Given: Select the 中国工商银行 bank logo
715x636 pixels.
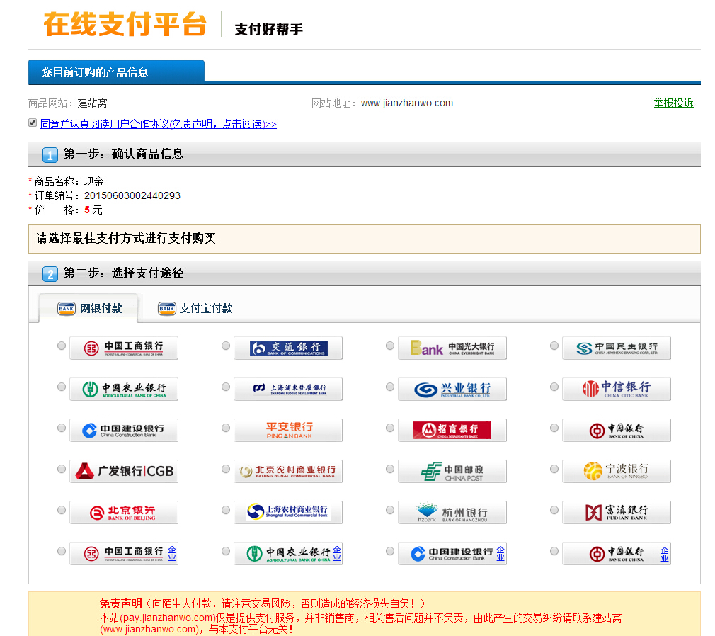Looking at the screenshot, I should (123, 347).
